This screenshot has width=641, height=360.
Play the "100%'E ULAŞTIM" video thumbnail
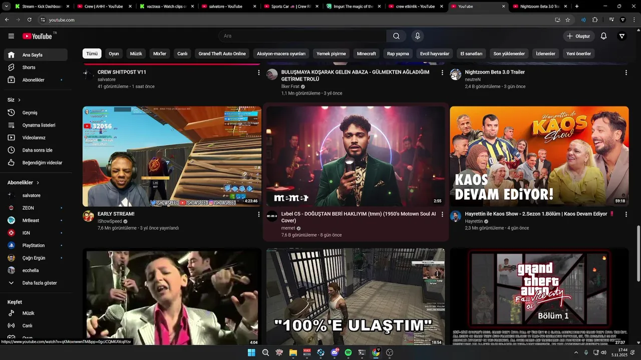(356, 297)
